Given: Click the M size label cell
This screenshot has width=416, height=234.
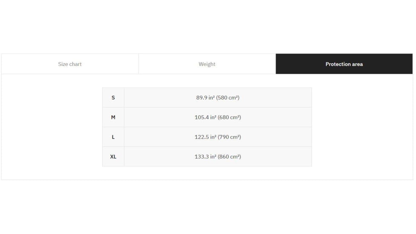Looking at the screenshot, I should [x=113, y=117].
